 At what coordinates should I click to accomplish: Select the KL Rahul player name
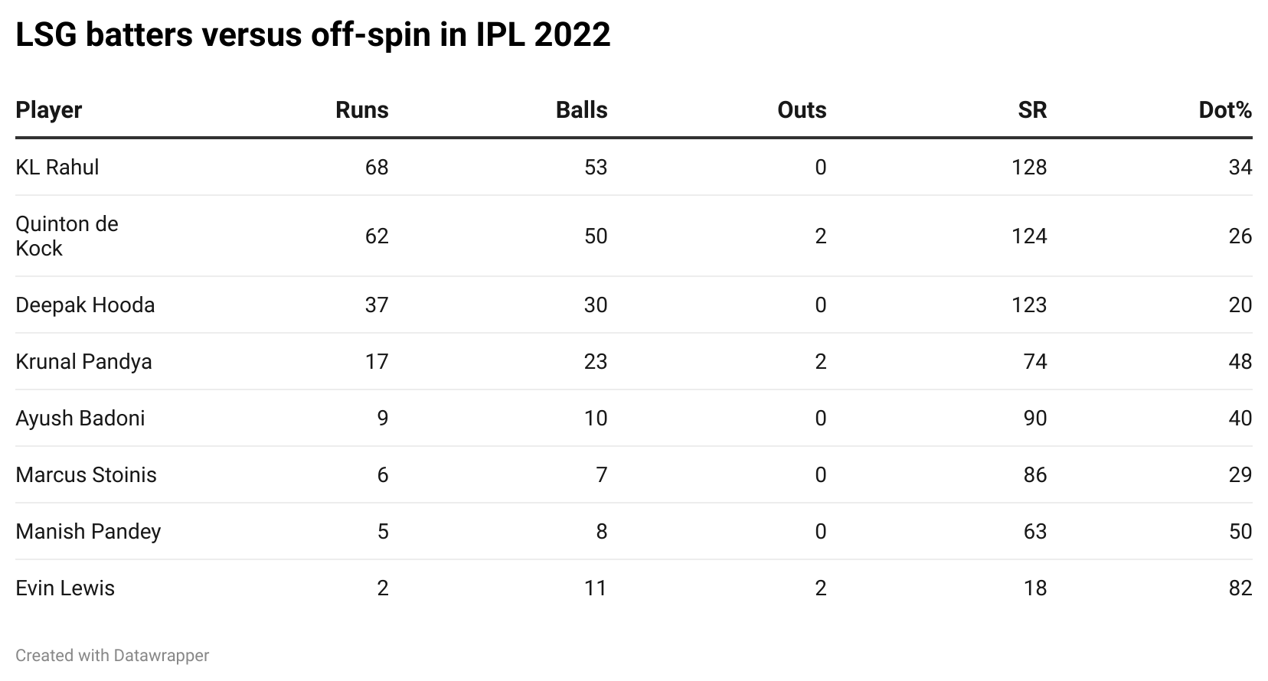[x=57, y=167]
